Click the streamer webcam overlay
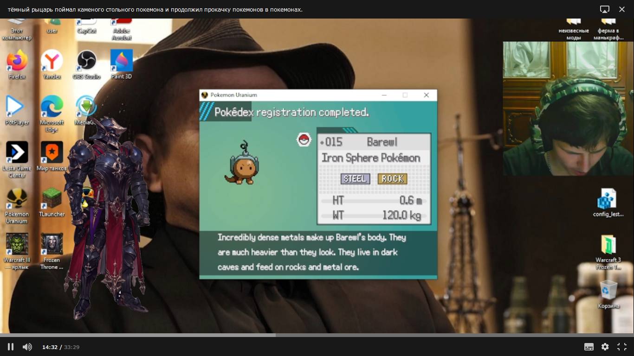Image resolution: width=634 pixels, height=356 pixels. [568, 108]
